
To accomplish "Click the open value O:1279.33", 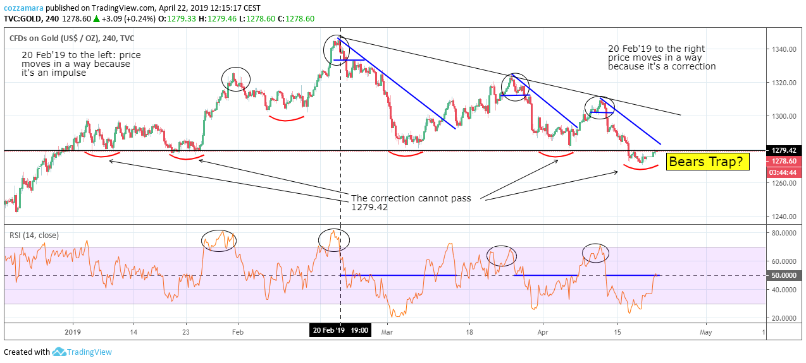I will click(x=177, y=19).
